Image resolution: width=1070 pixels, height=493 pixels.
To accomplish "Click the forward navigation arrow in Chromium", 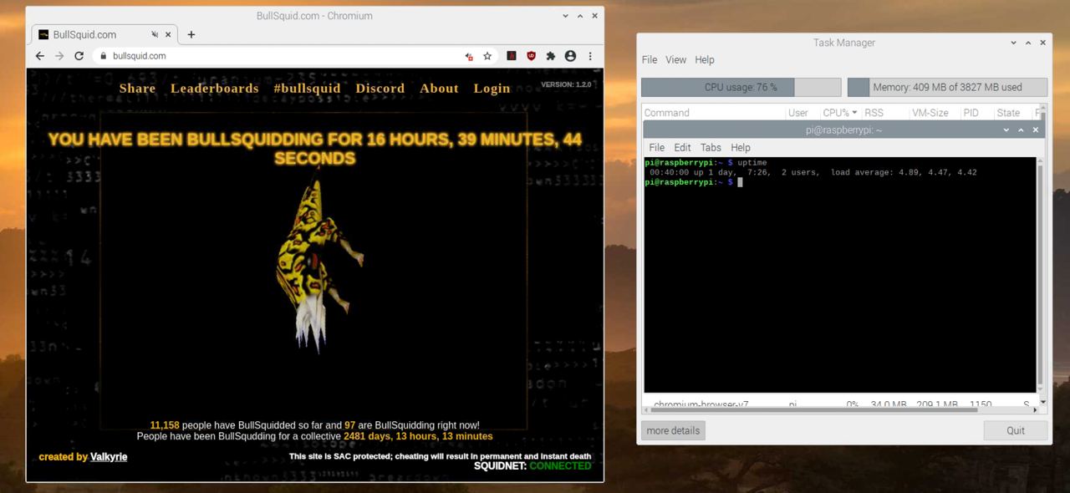I will point(59,56).
